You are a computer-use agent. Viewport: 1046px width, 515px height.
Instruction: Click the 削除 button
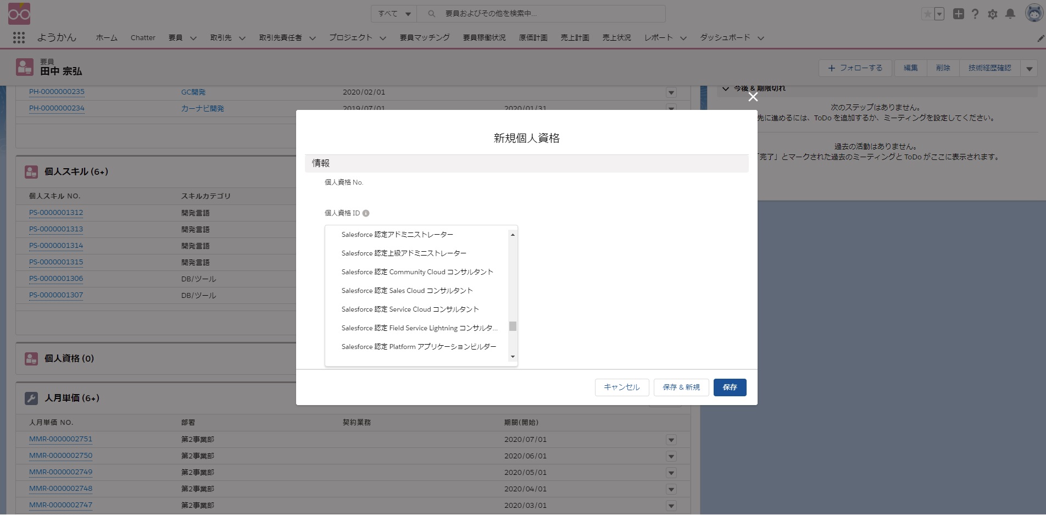point(943,68)
